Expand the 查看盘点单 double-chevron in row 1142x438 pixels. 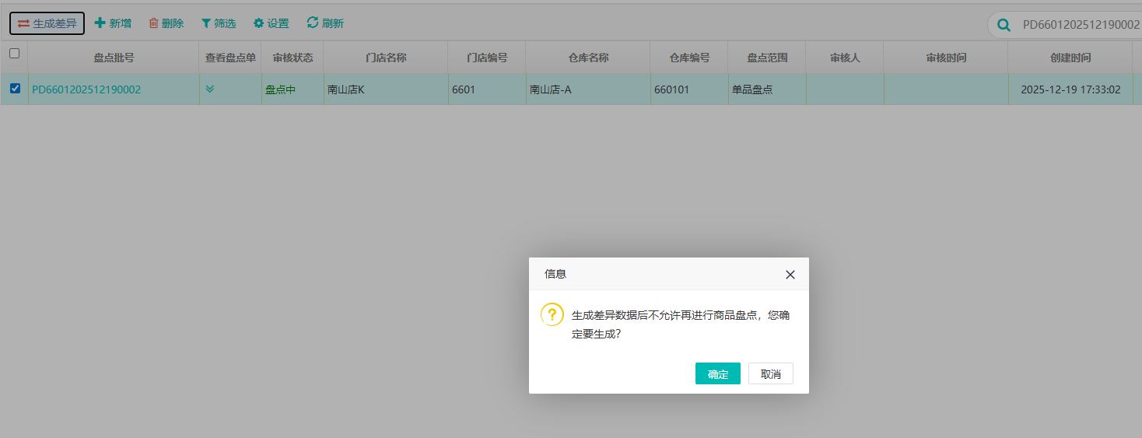(x=209, y=89)
